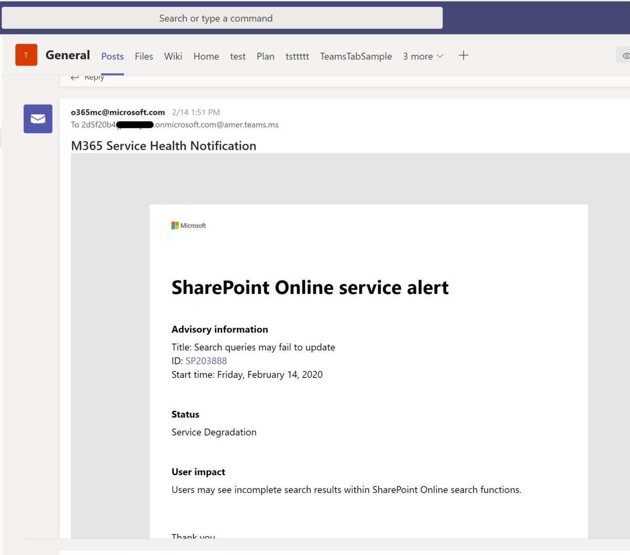Open the Home tab
Image resolution: width=630 pixels, height=555 pixels.
point(206,56)
